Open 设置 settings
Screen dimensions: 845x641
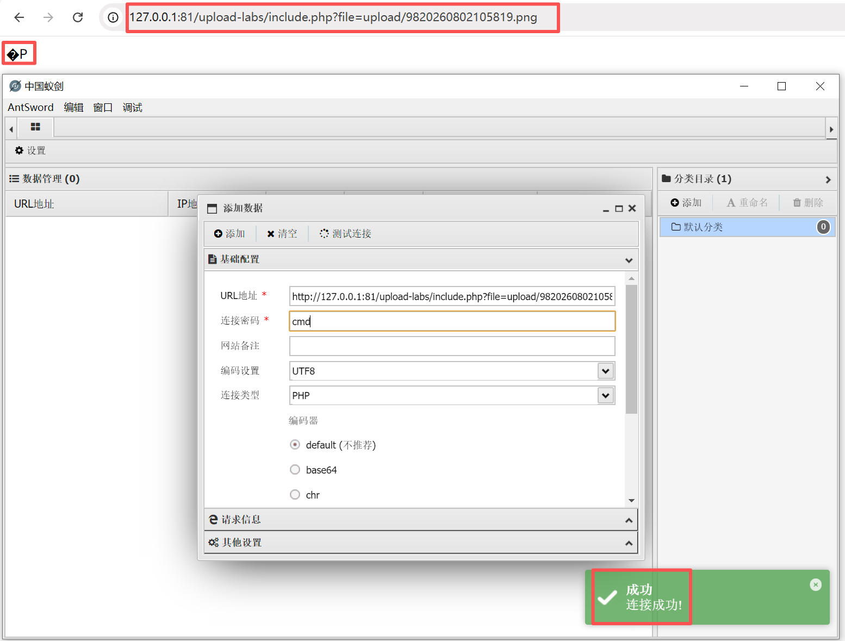pyautogui.click(x=30, y=151)
